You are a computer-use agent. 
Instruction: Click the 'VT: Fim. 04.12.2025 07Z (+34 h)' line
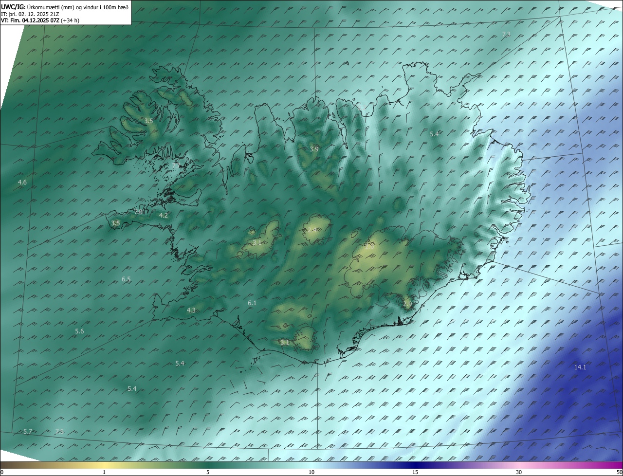tap(40, 21)
